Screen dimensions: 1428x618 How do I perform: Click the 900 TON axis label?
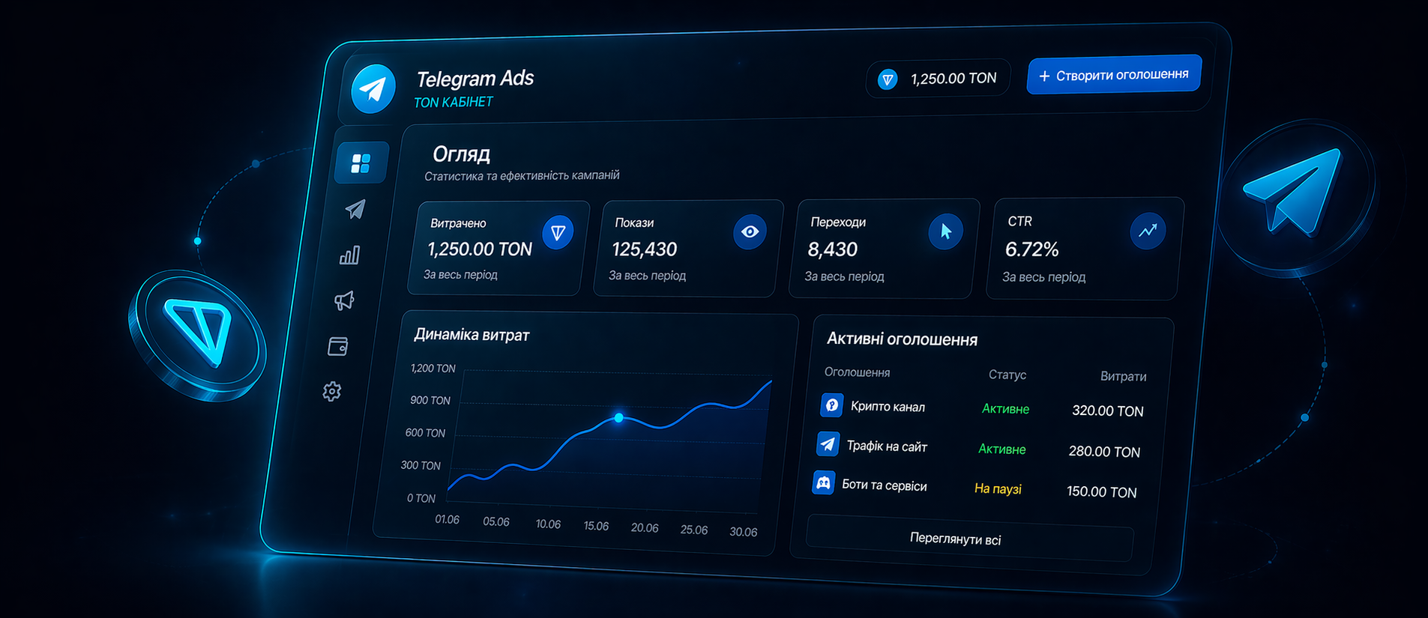[430, 401]
